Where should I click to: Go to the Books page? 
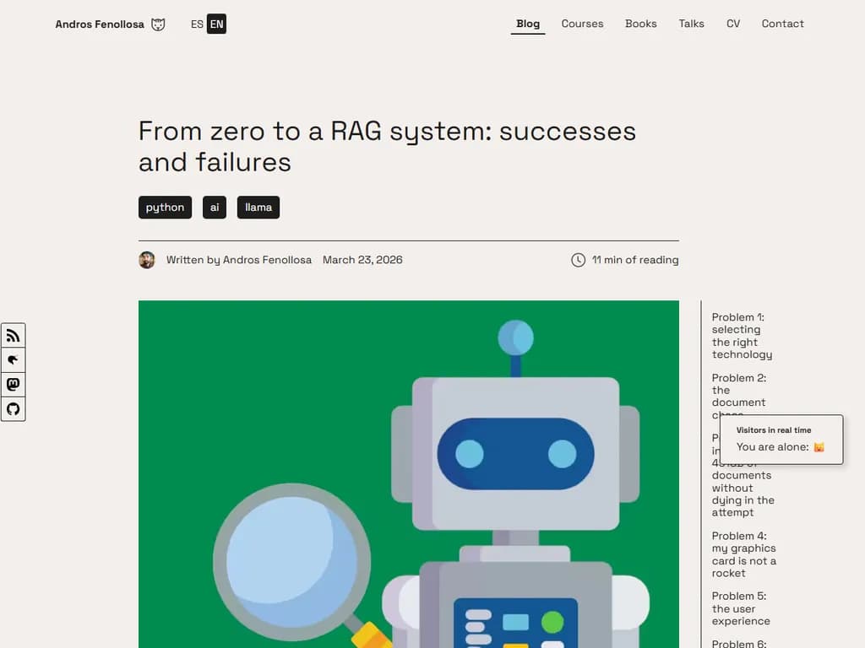(640, 24)
